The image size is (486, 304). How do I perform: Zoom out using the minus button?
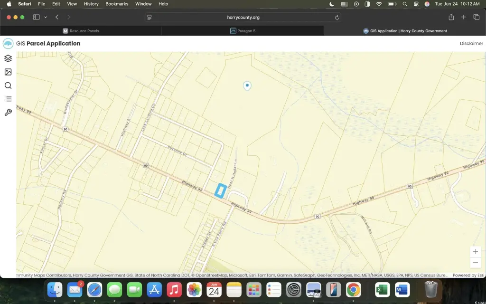[x=475, y=262]
